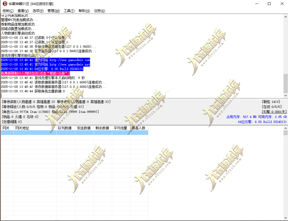The height and width of the screenshot is (221, 288).
Task: Click the 获取角色出售数据:0 log line
Action: (x=33, y=91)
